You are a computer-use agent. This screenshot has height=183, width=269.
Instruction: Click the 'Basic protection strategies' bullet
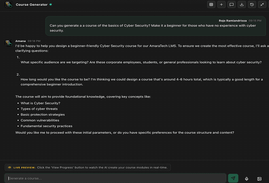tap(43, 114)
